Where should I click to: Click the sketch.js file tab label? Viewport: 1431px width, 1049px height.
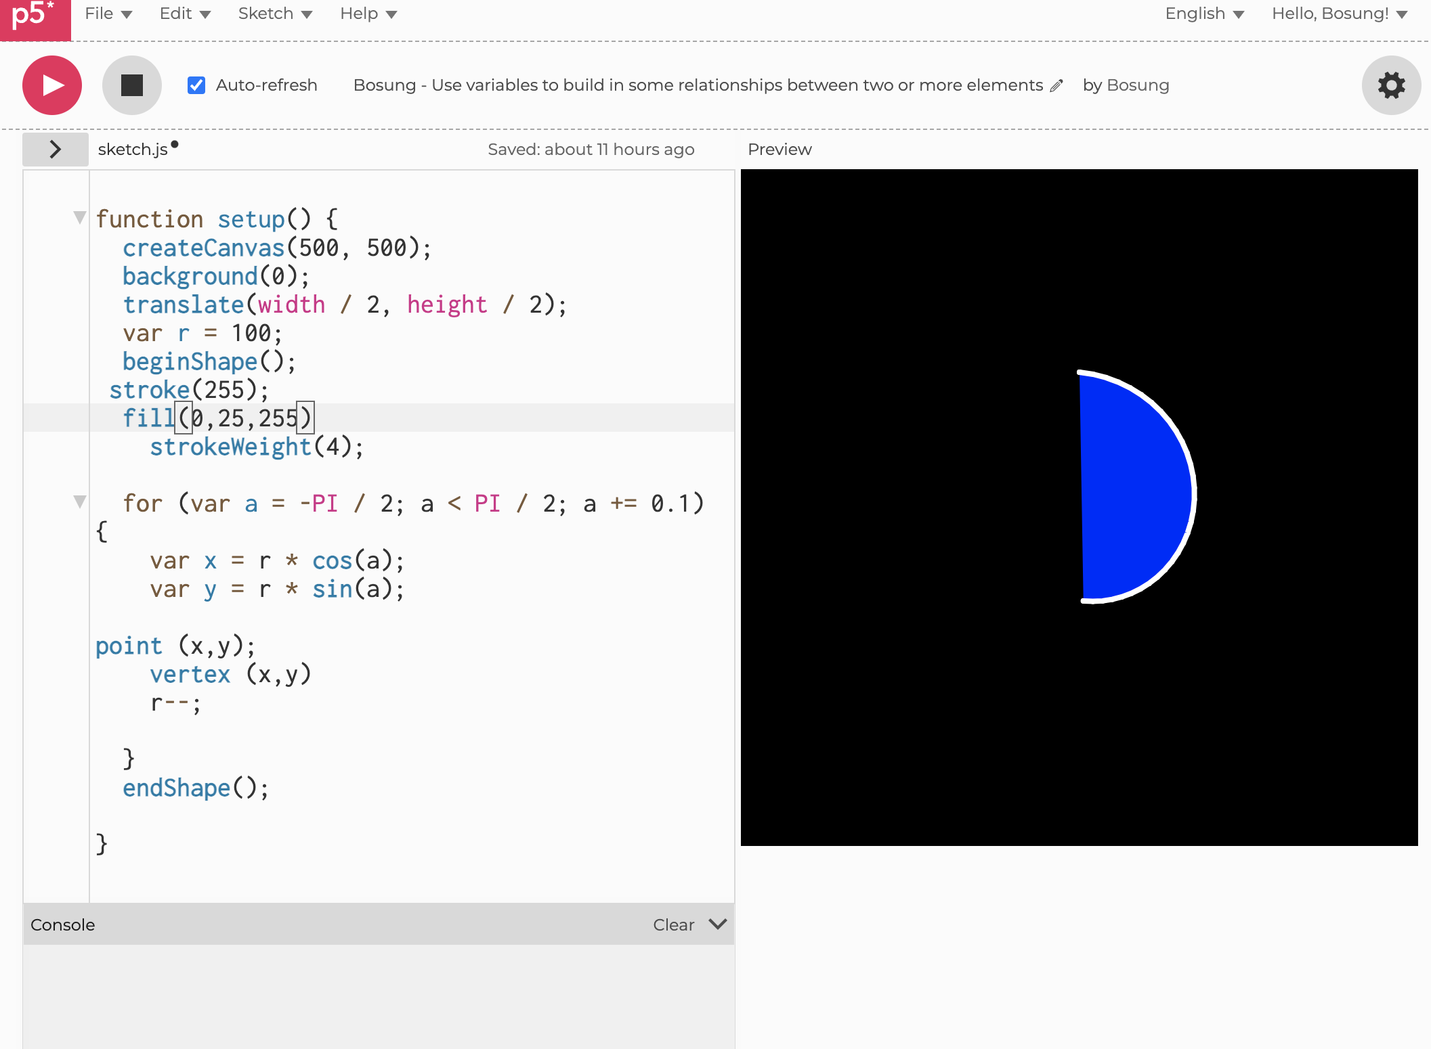pyautogui.click(x=133, y=150)
